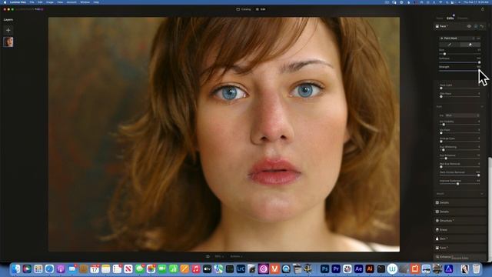
Task: Open the Erase edit entry
Action: (460, 229)
